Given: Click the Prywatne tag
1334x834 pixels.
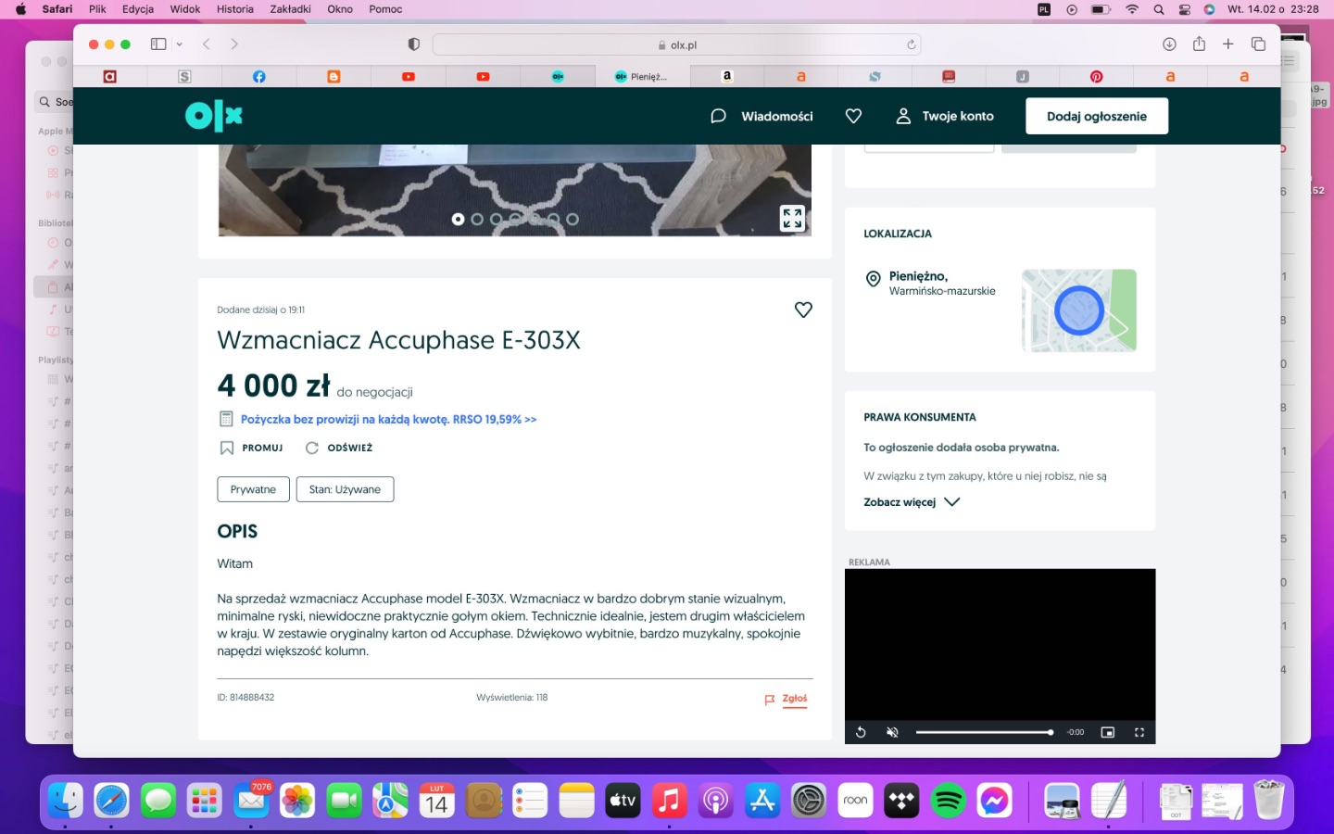Looking at the screenshot, I should point(253,489).
